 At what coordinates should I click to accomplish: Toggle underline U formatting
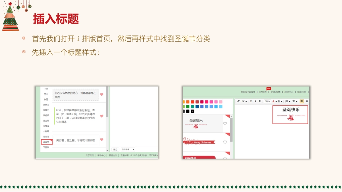(260, 101)
